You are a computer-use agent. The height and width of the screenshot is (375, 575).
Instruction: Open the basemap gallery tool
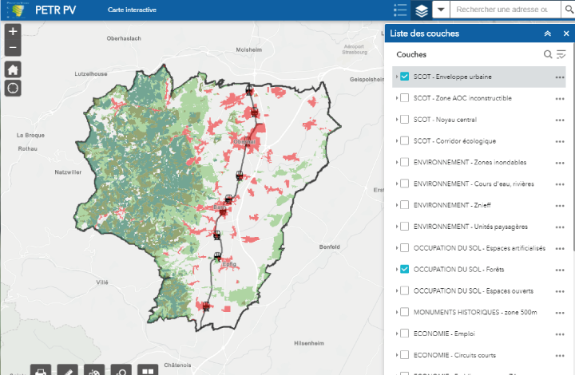pos(148,370)
